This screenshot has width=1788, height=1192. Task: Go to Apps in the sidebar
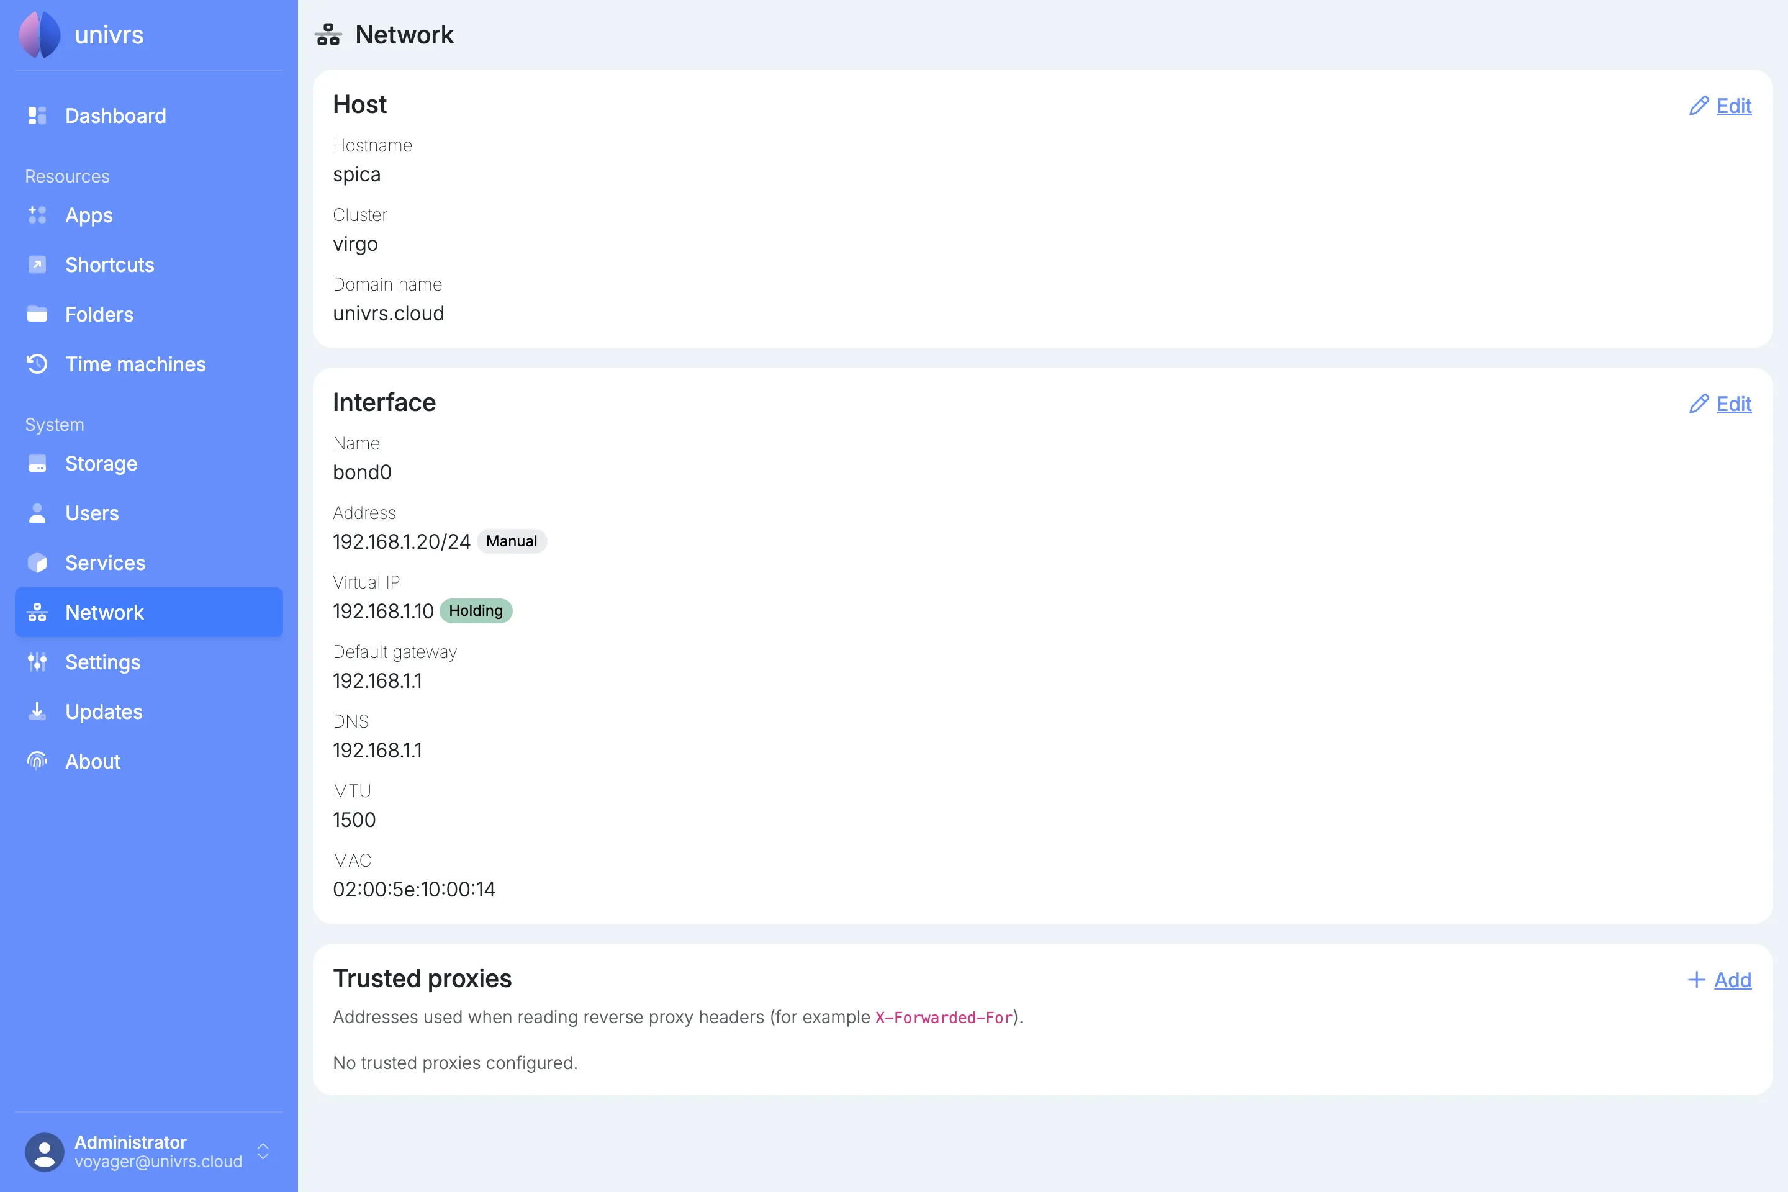coord(149,215)
